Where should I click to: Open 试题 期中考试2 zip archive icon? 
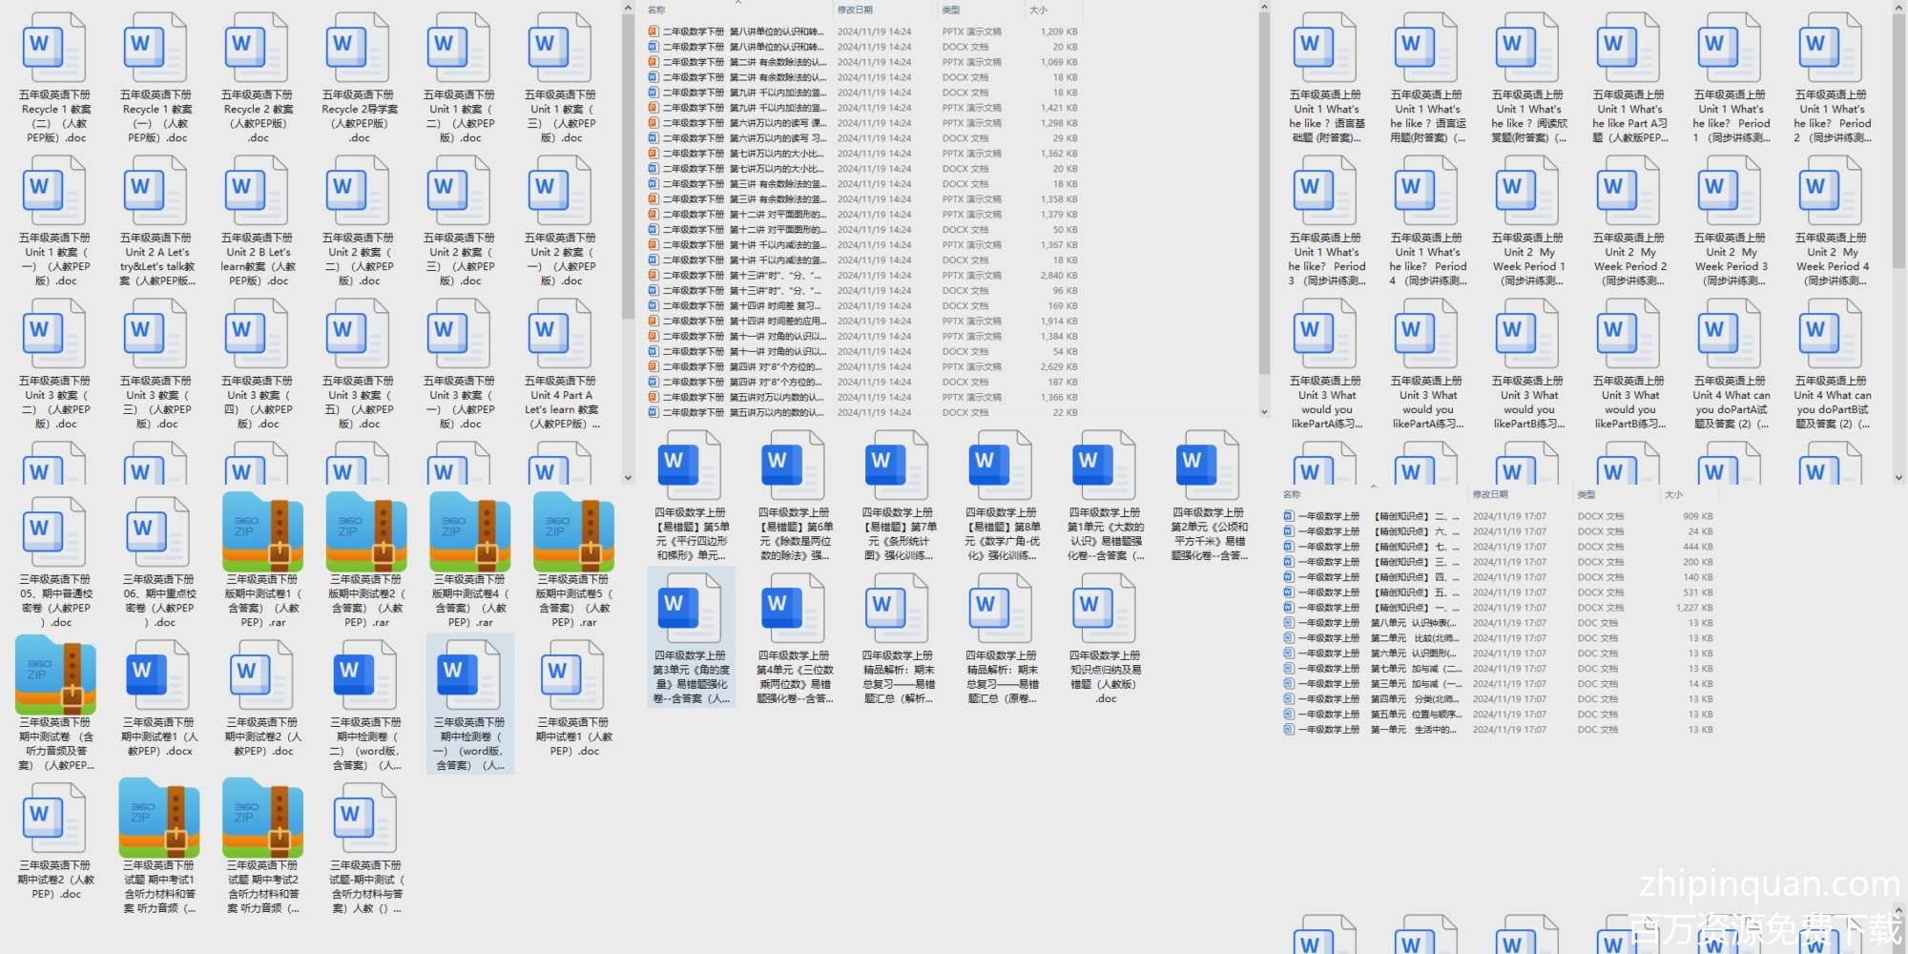[x=263, y=817]
